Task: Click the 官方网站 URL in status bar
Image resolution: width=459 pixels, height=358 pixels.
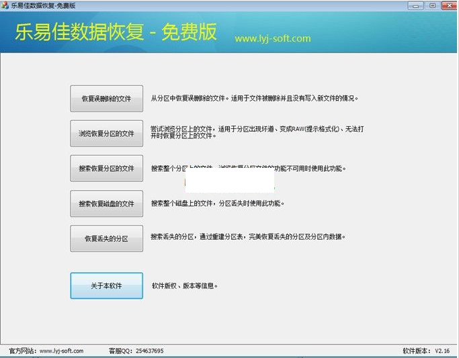Action: coord(61,351)
